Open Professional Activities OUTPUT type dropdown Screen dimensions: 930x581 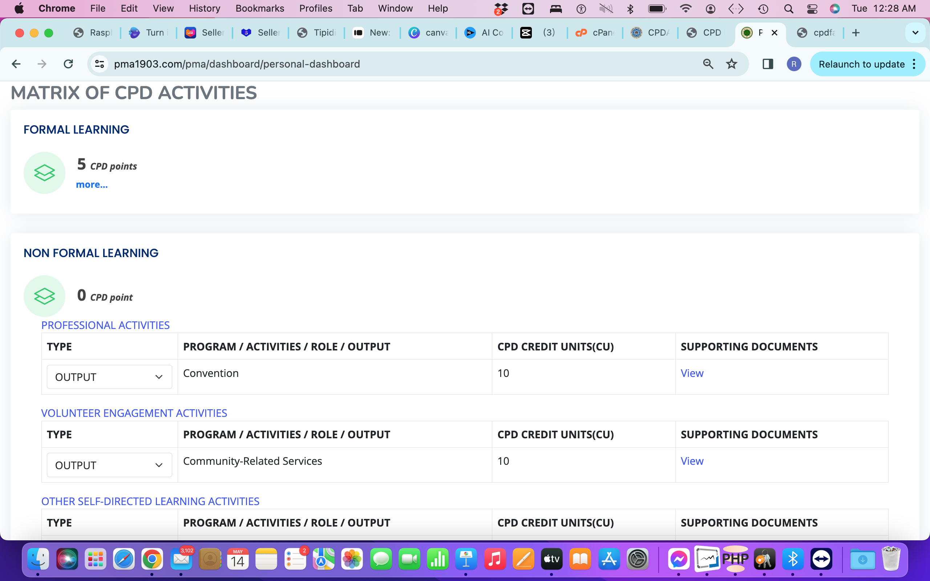pyautogui.click(x=109, y=377)
